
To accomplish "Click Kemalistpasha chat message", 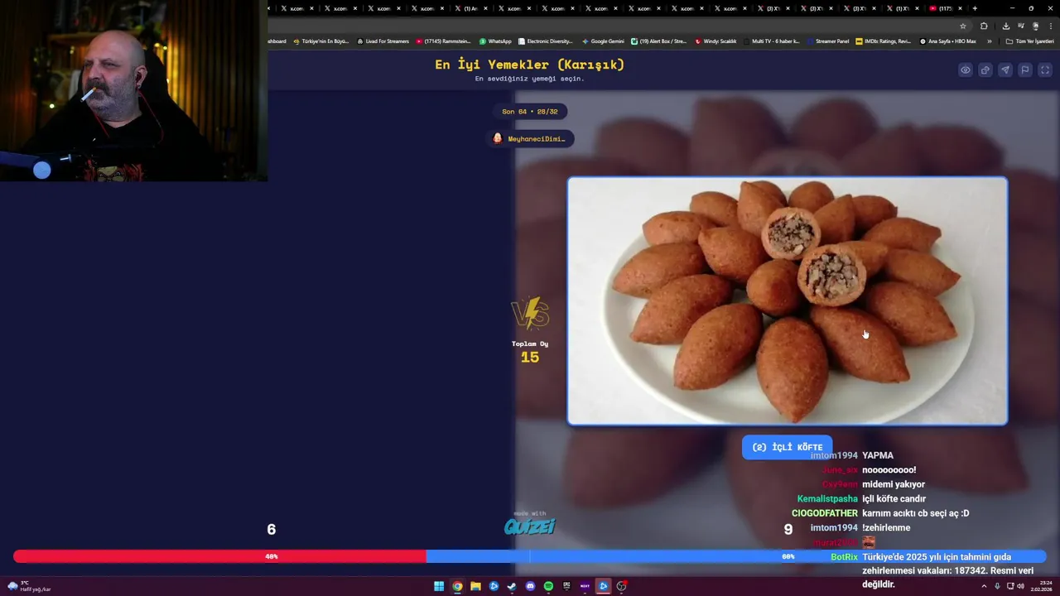I will (x=861, y=499).
